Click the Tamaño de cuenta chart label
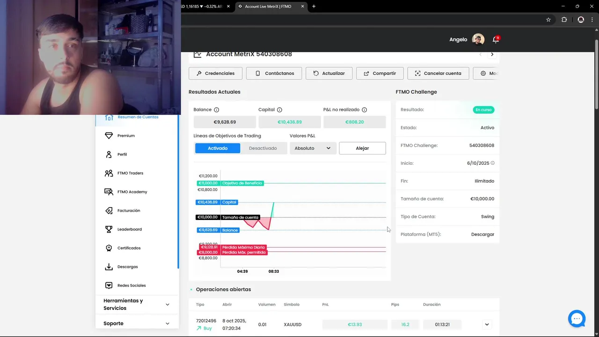The image size is (599, 337). [x=240, y=217]
